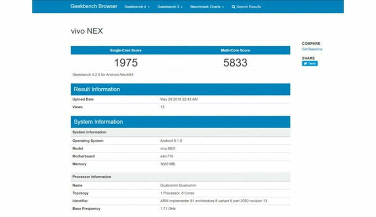The image size is (376, 217).
Task: Select the Base Frequency label
Action: click(86, 209)
